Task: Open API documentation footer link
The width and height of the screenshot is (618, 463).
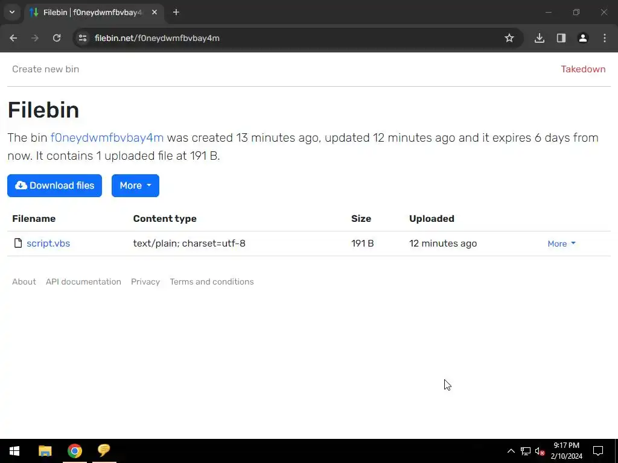Action: tap(83, 282)
